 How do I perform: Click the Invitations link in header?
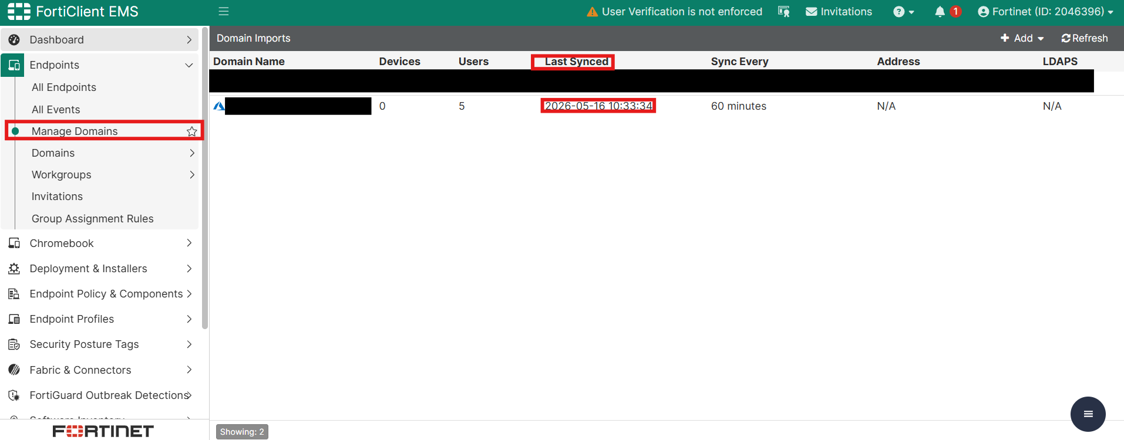pyautogui.click(x=846, y=12)
